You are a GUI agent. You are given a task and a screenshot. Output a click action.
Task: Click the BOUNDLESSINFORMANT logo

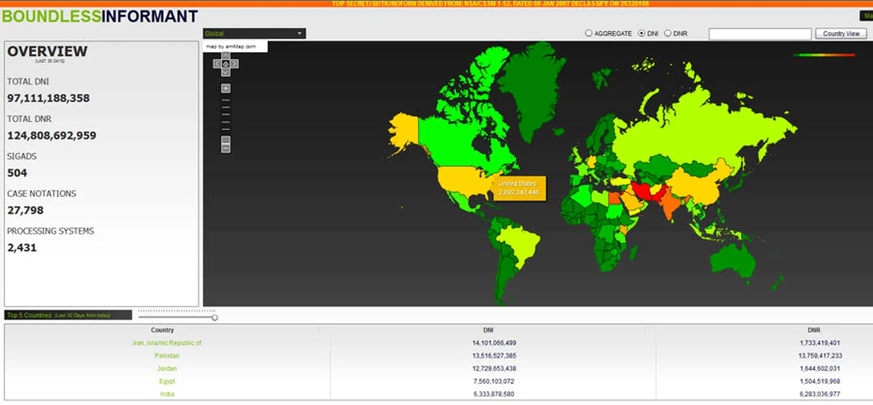(x=100, y=16)
